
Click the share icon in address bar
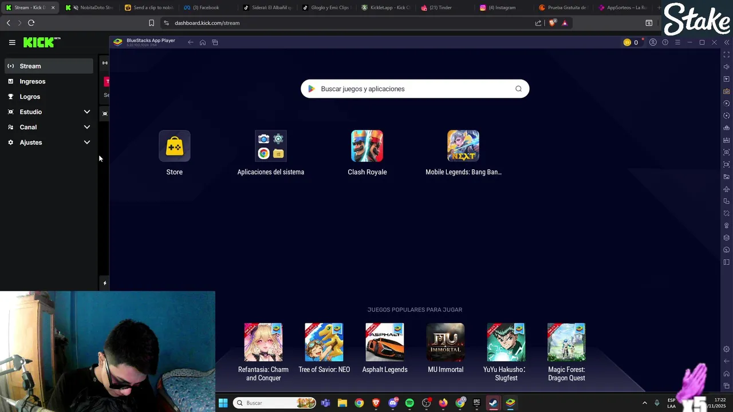tap(538, 23)
